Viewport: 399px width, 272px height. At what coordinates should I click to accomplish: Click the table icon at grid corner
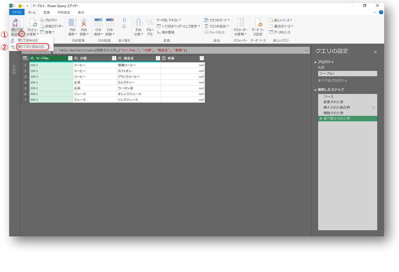pyautogui.click(x=25, y=58)
